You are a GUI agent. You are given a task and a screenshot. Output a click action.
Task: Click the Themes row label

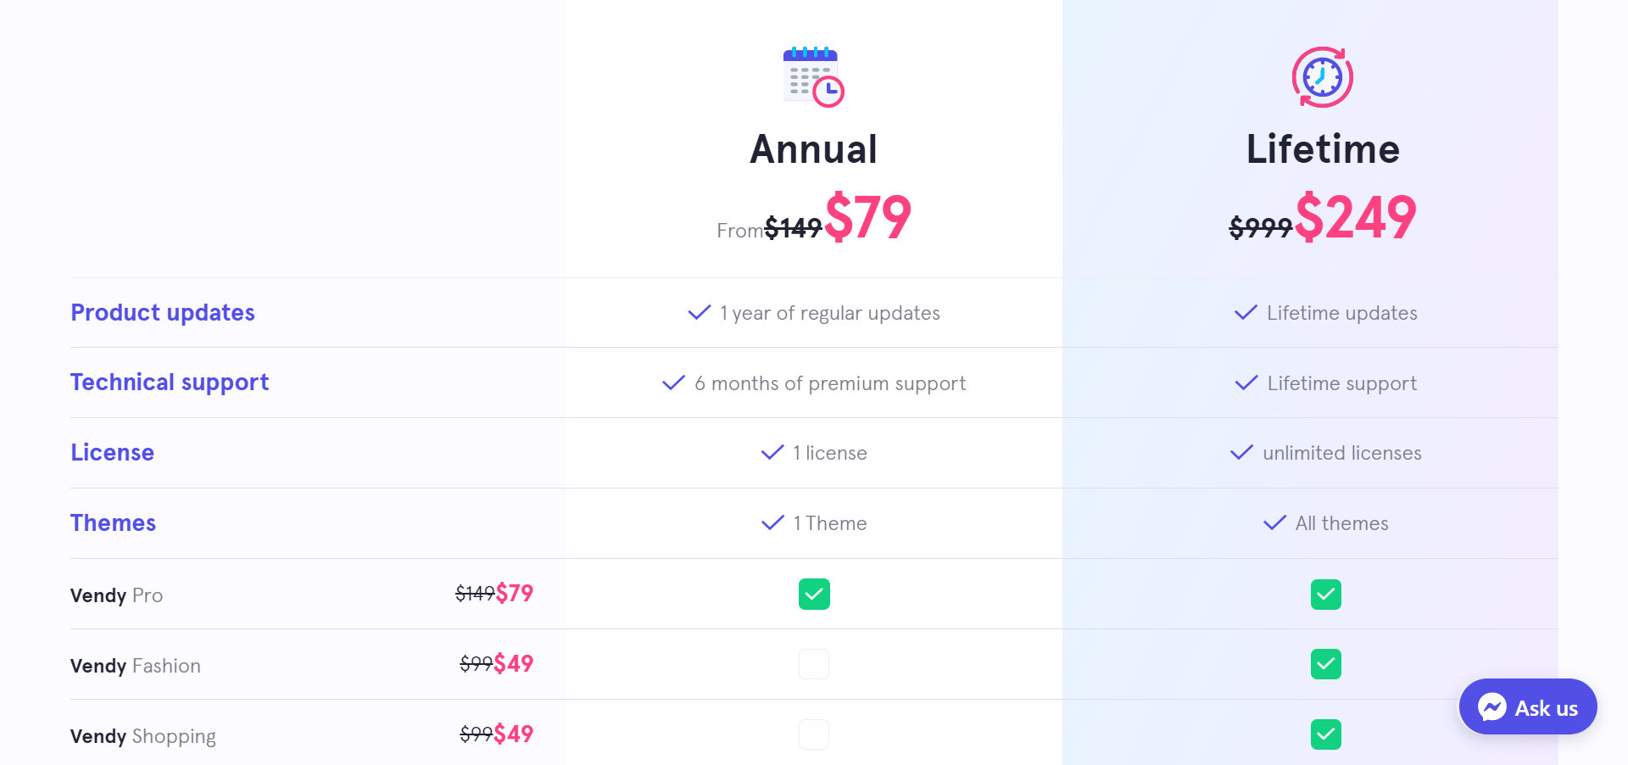coord(114,522)
